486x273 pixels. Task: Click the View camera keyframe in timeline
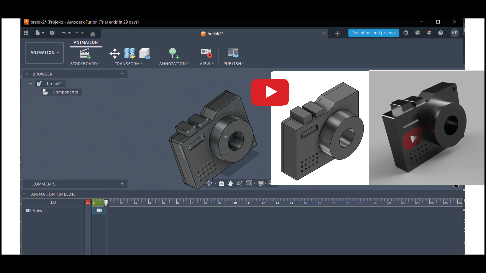tap(99, 210)
